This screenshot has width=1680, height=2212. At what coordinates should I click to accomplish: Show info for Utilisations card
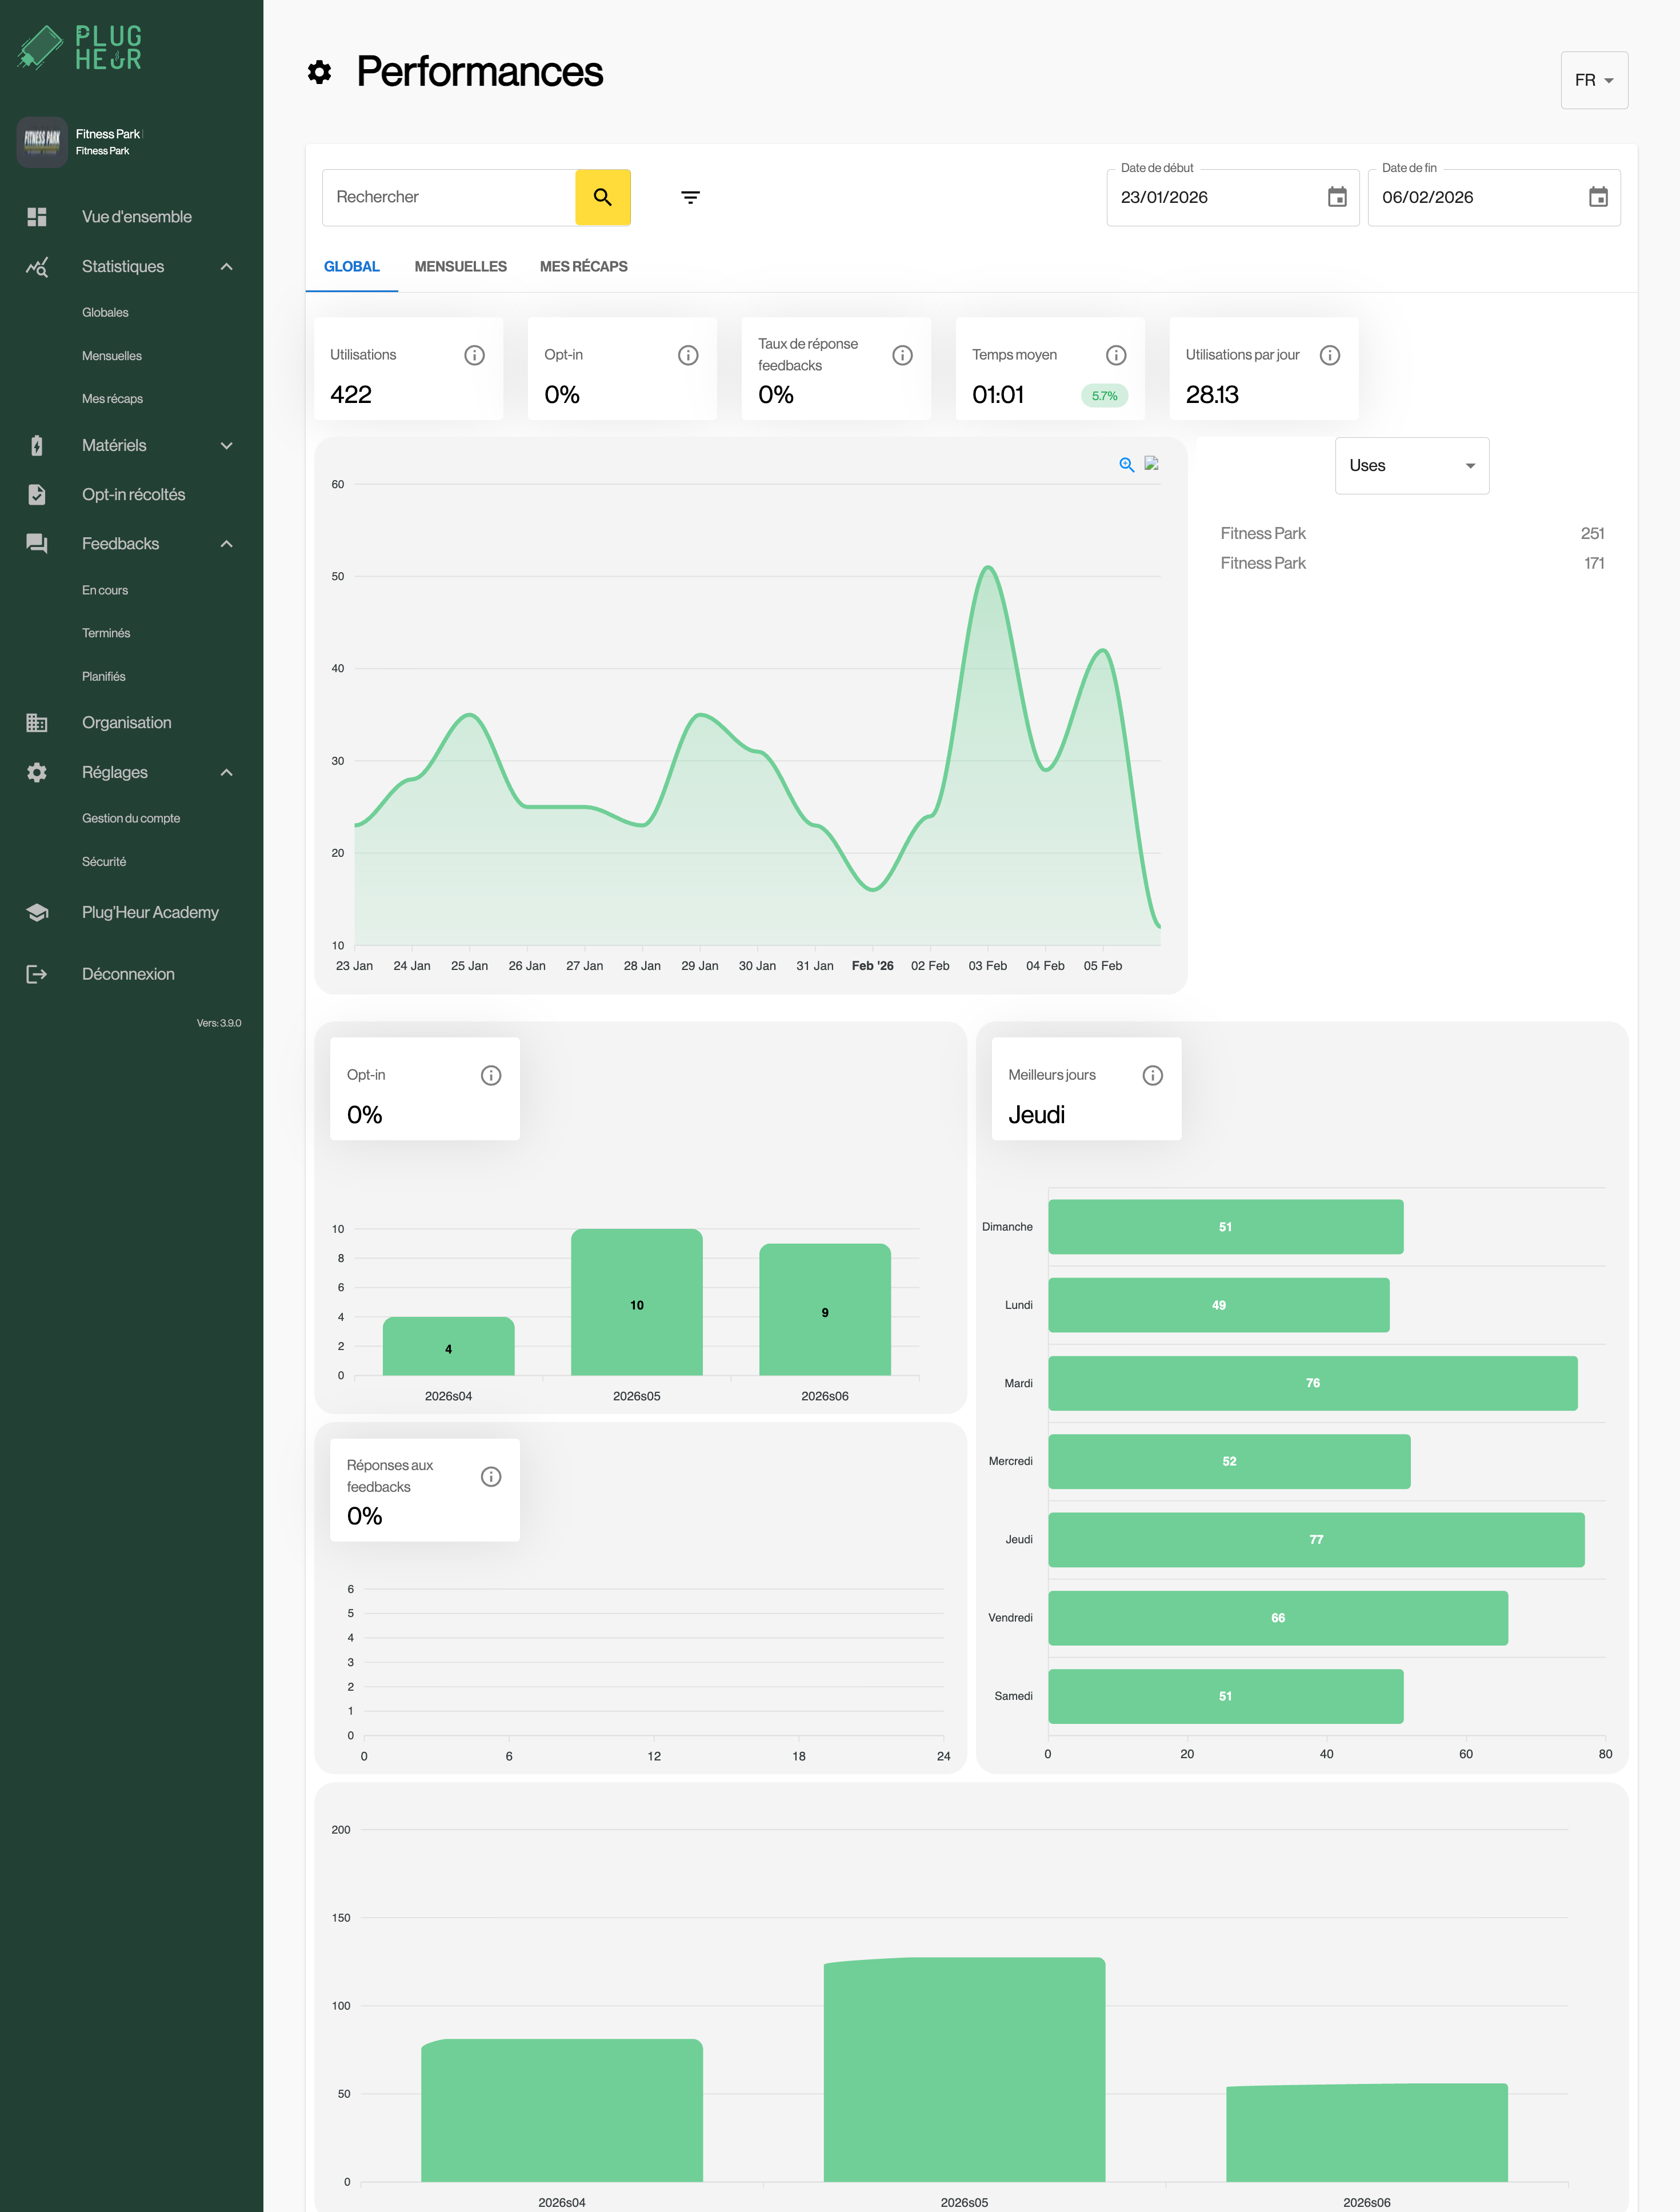474,355
